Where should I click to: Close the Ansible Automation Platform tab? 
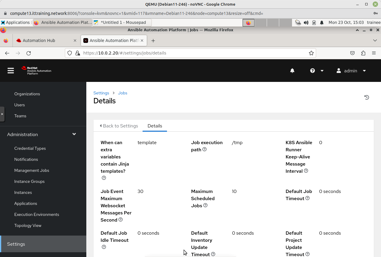point(142,41)
